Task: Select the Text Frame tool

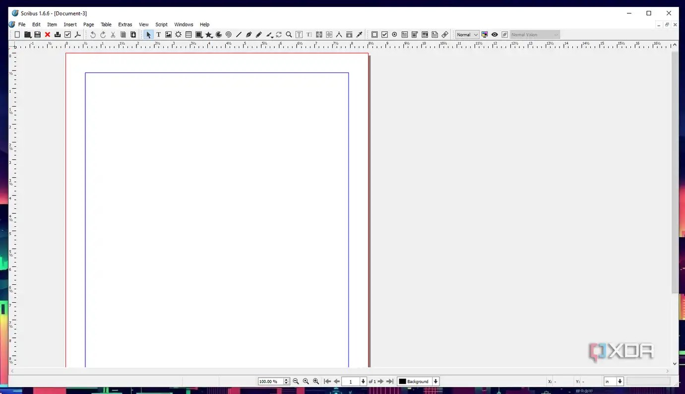Action: point(158,35)
